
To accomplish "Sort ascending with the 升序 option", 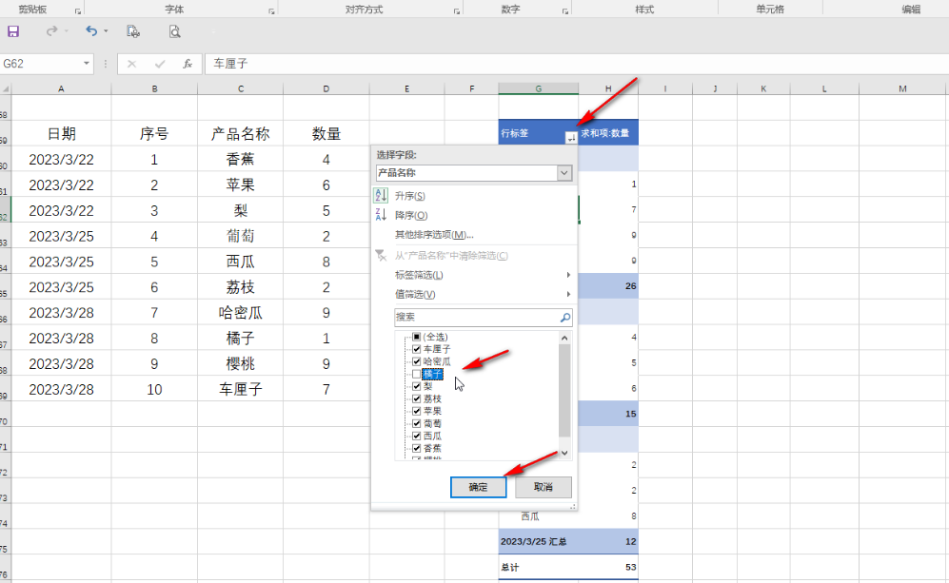I will tap(409, 195).
